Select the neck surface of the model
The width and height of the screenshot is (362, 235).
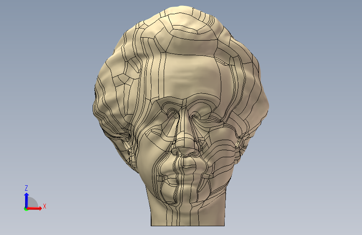(x=187, y=214)
